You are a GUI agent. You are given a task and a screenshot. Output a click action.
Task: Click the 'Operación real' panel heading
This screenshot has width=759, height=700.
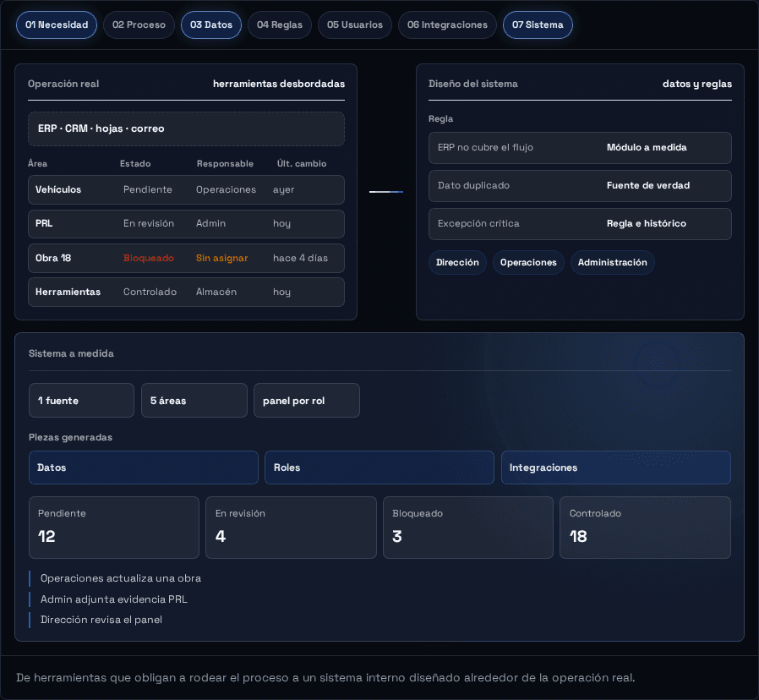click(x=63, y=84)
